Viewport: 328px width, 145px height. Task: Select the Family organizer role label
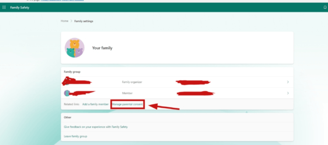(132, 82)
